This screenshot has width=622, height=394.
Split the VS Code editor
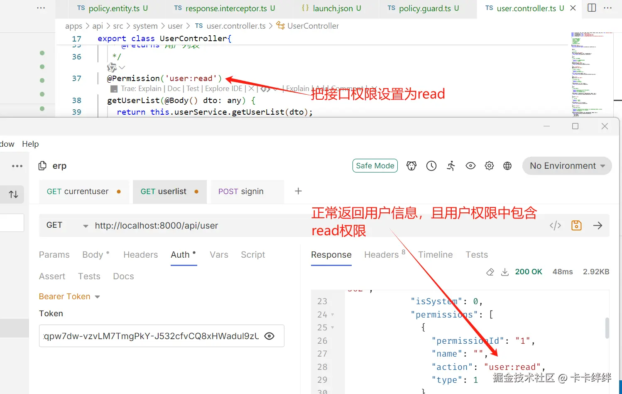(592, 8)
